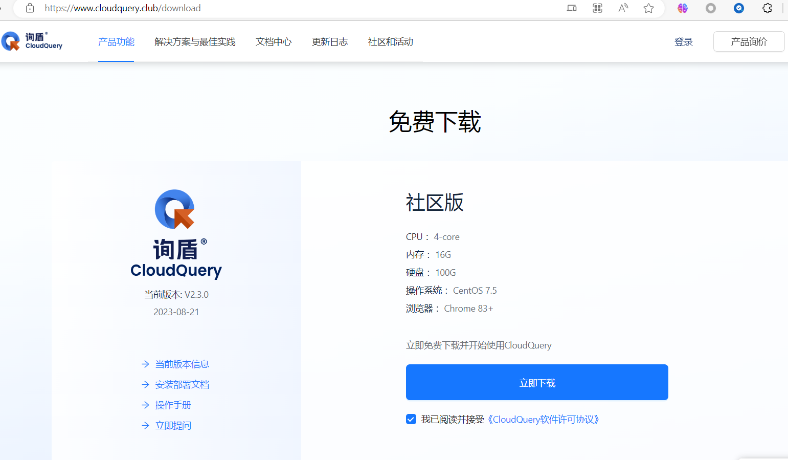The width and height of the screenshot is (788, 460).
Task: Open the 解决方案与最佳实践 menu item
Action: [195, 42]
